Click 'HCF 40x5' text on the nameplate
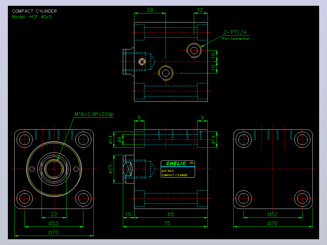This screenshot has width=327, height=245. click(x=168, y=171)
